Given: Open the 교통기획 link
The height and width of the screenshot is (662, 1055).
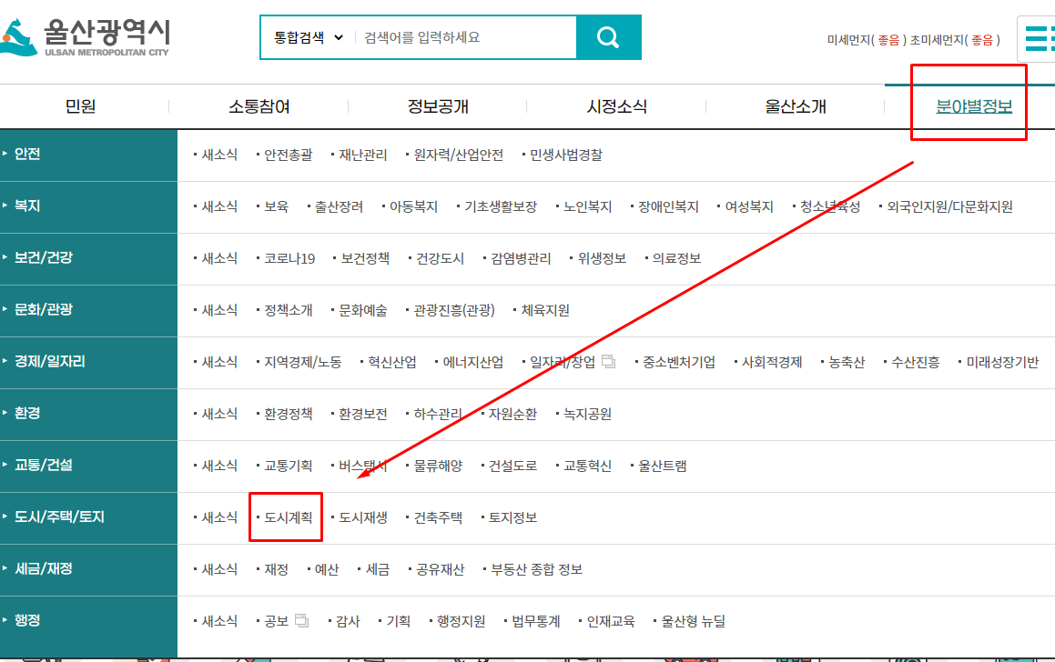Looking at the screenshot, I should pyautogui.click(x=288, y=466).
